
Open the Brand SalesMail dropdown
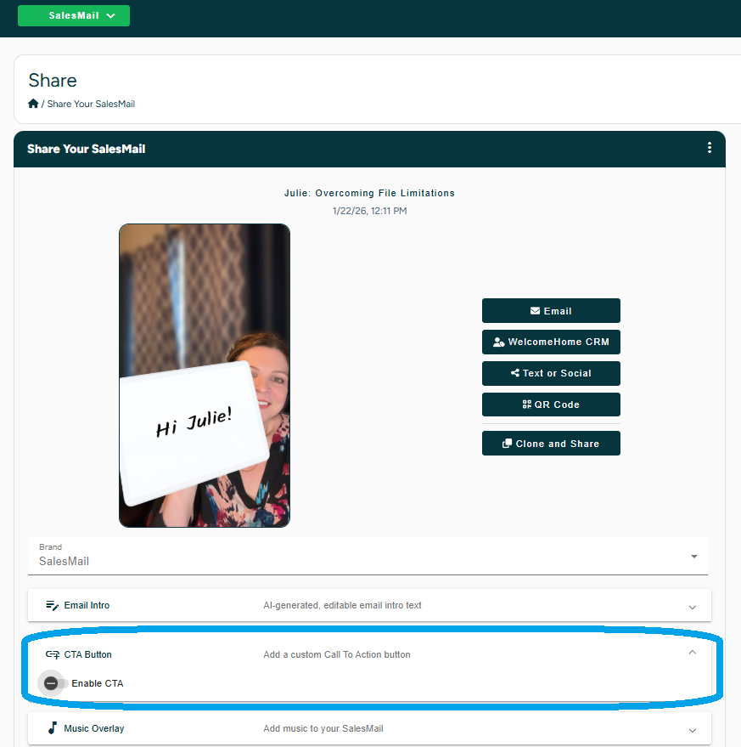368,556
